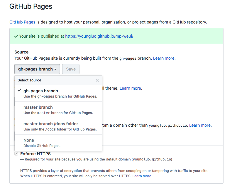Click Learn more link about custom domain

click(x=200, y=125)
